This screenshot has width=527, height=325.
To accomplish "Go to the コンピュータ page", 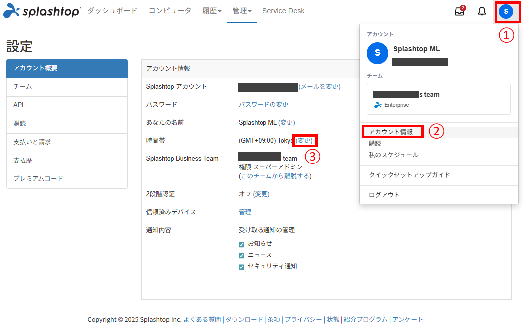I will tap(170, 11).
